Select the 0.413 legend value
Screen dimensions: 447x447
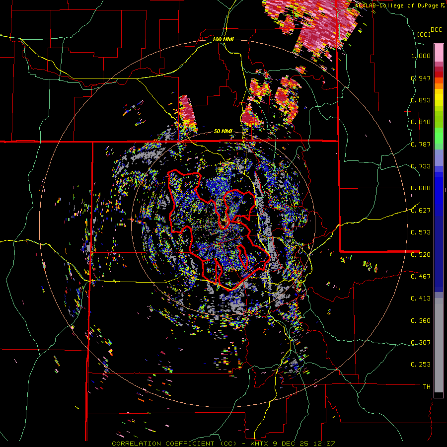(x=421, y=298)
